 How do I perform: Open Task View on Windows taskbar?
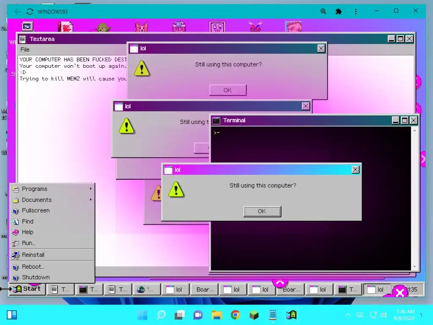click(180, 315)
